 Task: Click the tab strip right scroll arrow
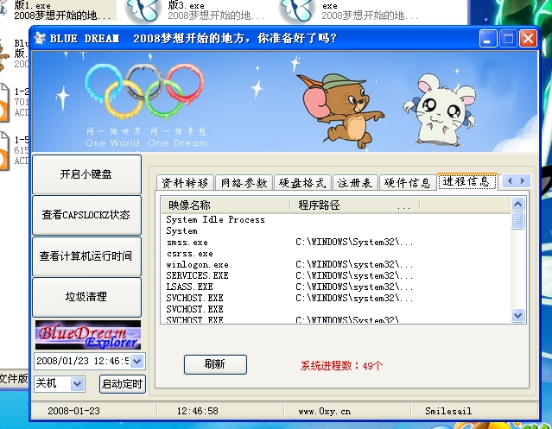(523, 180)
